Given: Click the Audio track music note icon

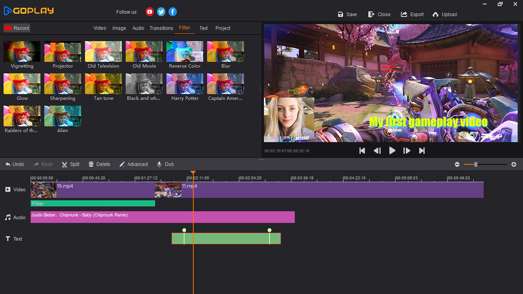Looking at the screenshot, I should pos(8,217).
